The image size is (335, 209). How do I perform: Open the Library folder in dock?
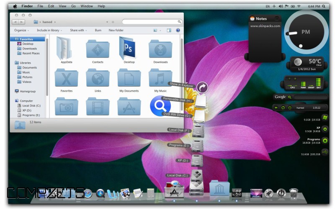pos(219,188)
